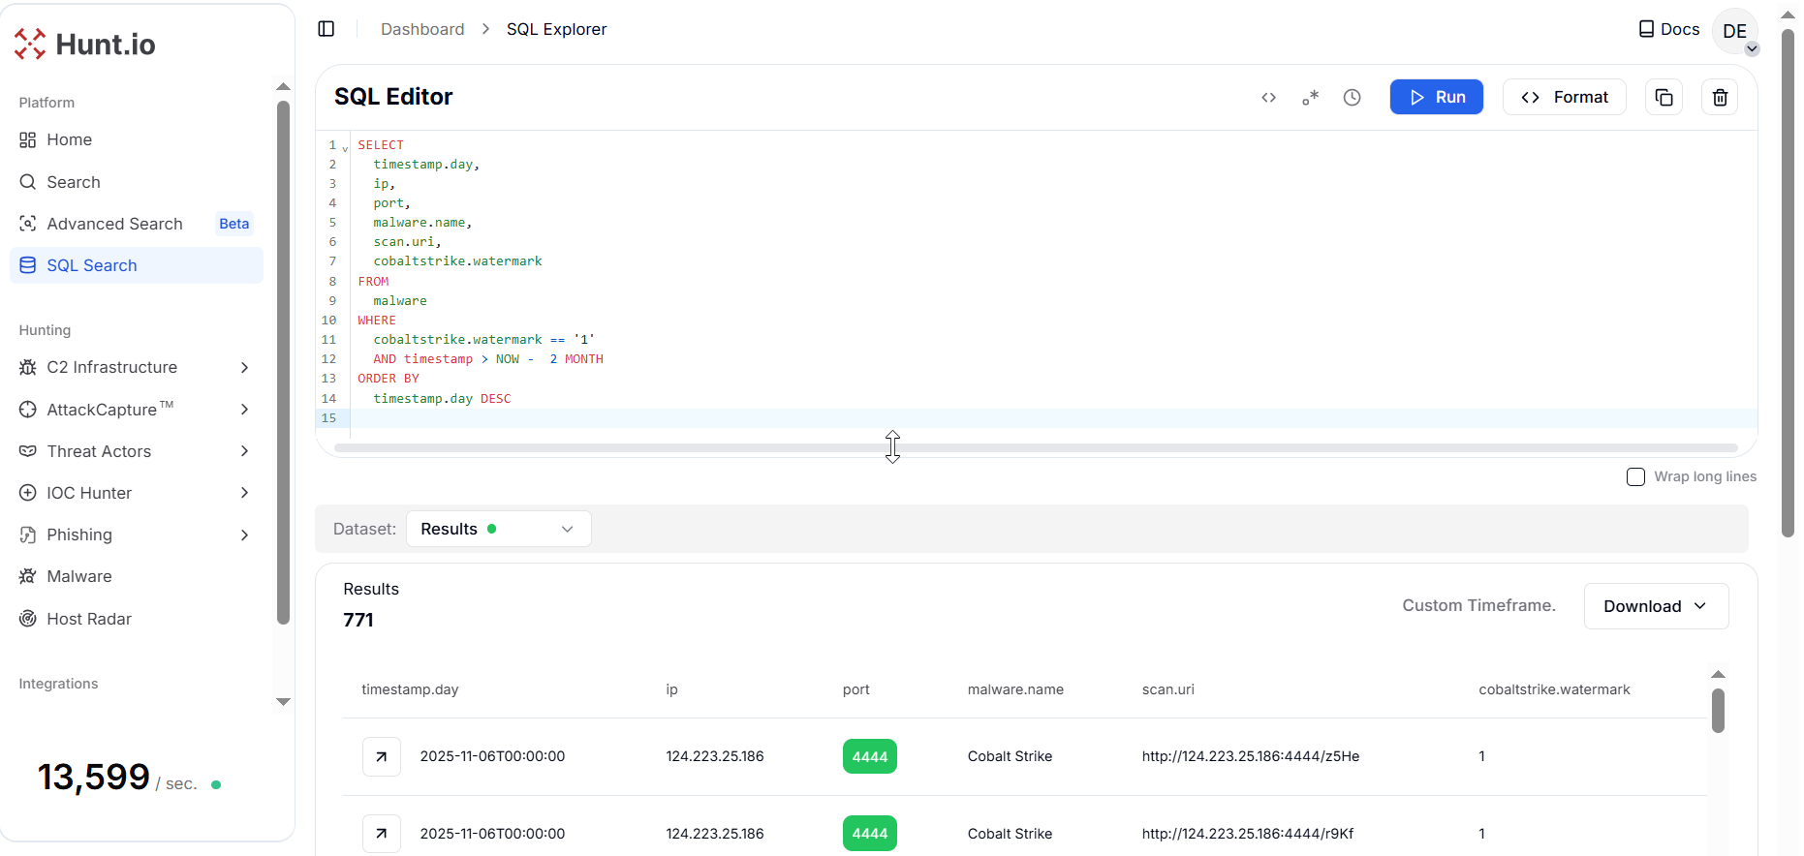Expand Phishing submenu chevron
The image size is (1804, 856).
coord(244,535)
